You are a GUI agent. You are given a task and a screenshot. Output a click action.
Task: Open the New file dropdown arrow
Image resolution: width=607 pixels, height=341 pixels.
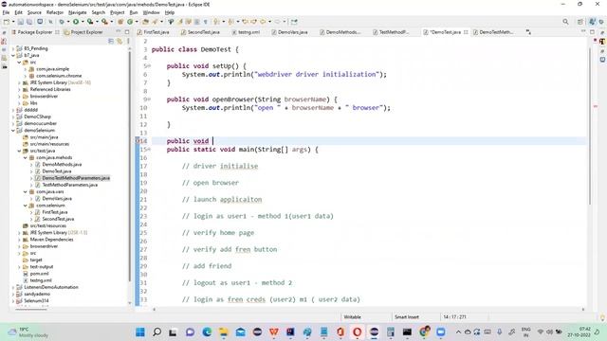[12, 22]
